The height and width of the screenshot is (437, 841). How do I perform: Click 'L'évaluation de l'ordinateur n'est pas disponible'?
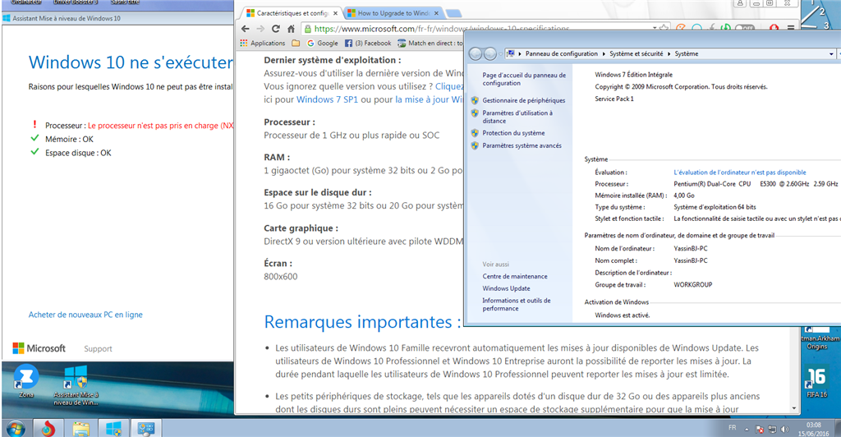740,172
